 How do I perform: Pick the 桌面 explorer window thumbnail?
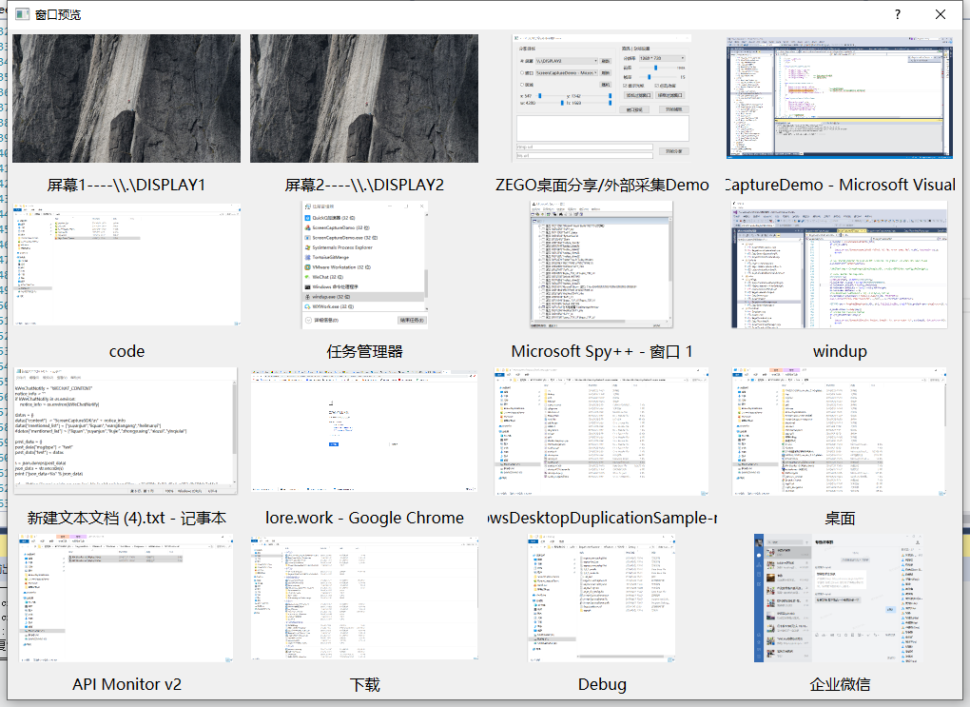point(840,431)
